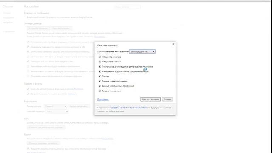Toggle Данные размещаемых приложений checkbox
The width and height of the screenshot is (272, 153).
99,86
